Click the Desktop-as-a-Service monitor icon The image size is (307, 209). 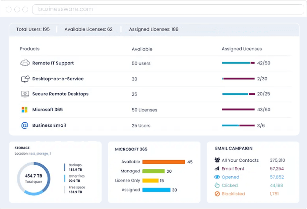[25, 79]
